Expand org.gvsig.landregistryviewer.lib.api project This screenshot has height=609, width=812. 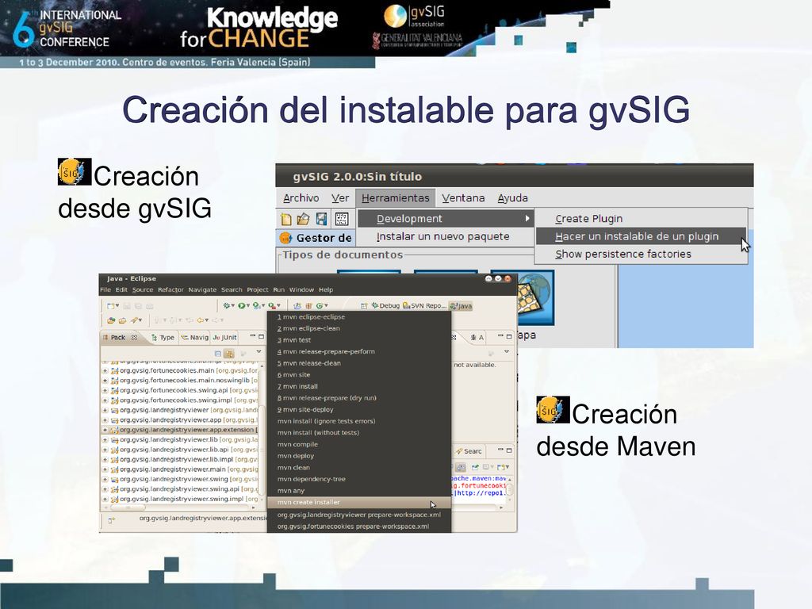coord(105,450)
